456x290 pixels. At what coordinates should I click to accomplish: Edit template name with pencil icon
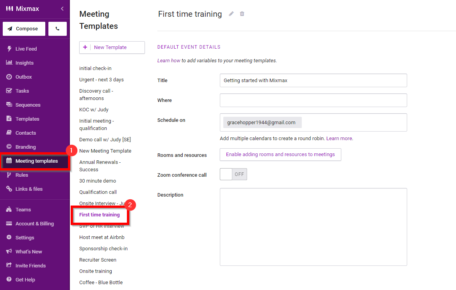(231, 14)
